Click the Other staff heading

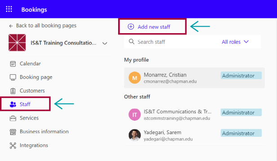137,97
